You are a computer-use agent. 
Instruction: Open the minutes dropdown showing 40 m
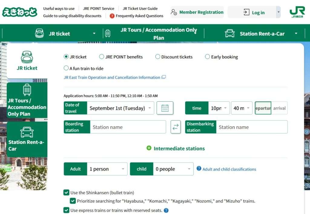pyautogui.click(x=242, y=108)
